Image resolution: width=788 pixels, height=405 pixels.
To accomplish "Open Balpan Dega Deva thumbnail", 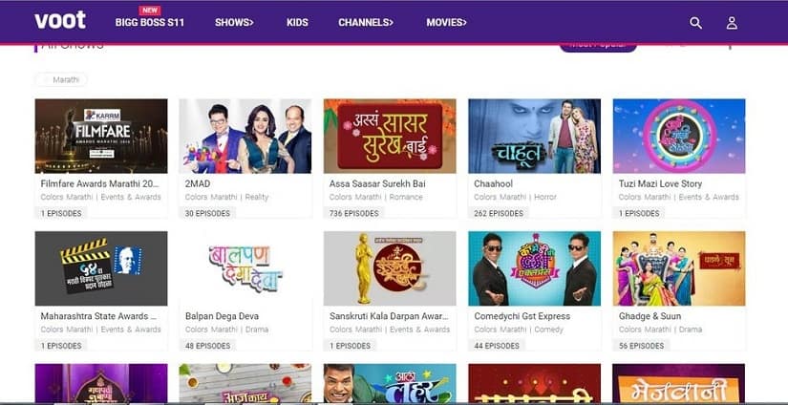I will [x=245, y=268].
